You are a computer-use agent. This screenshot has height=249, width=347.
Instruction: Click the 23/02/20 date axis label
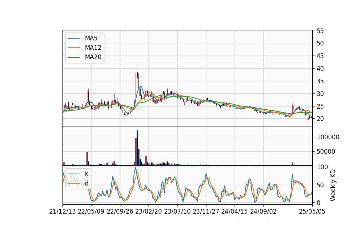point(149,211)
